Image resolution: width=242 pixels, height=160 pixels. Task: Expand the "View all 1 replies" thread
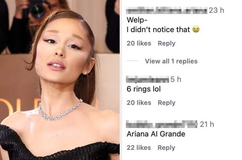click(171, 61)
